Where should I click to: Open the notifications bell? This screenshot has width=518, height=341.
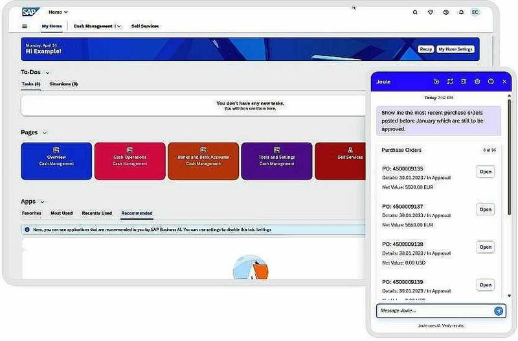tap(461, 12)
